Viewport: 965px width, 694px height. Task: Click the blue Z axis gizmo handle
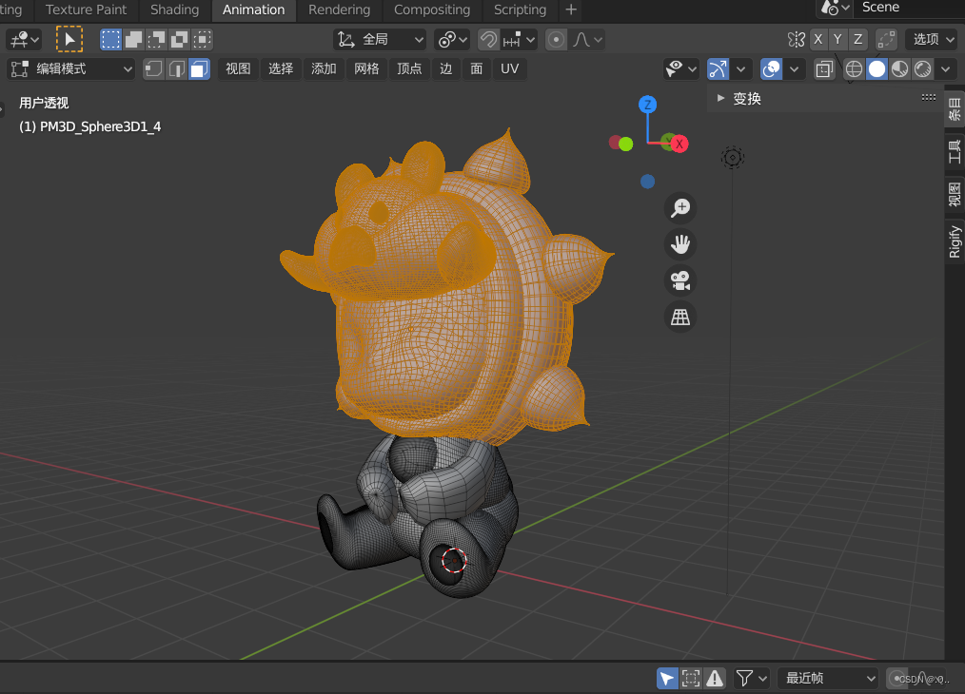pyautogui.click(x=647, y=105)
